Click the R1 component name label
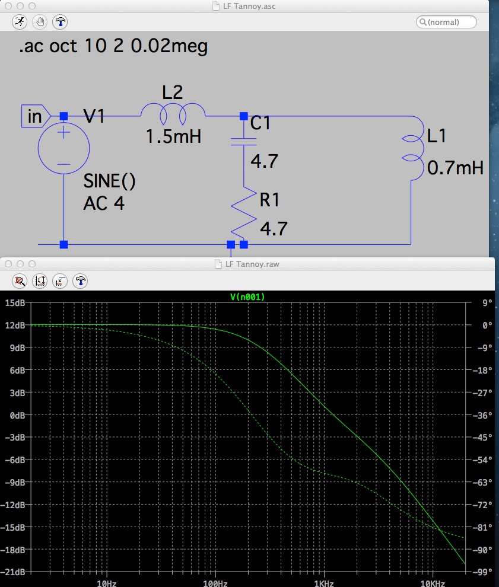The width and height of the screenshot is (499, 587). click(270, 200)
